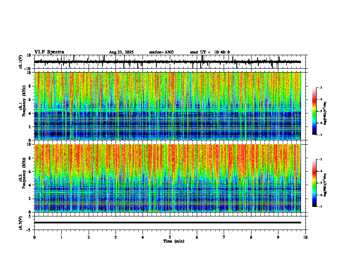The image size is (344, 266).
Task: Click the time axis tick label '3'
Action: pos(116,237)
